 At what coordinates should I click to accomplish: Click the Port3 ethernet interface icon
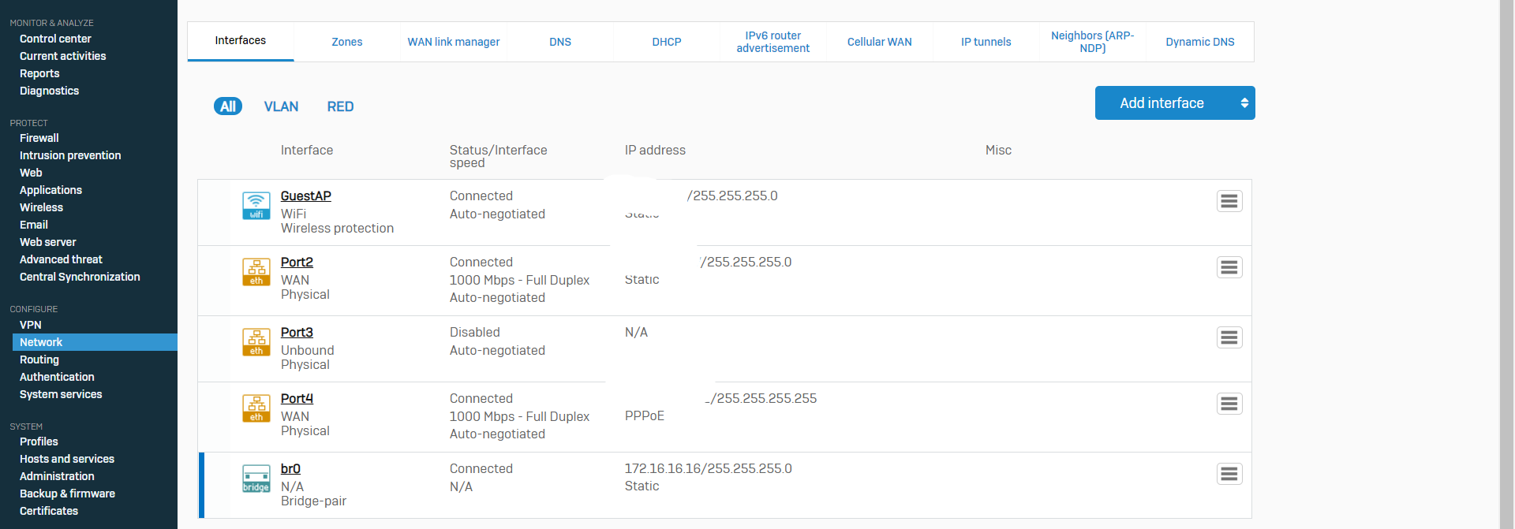coord(256,342)
